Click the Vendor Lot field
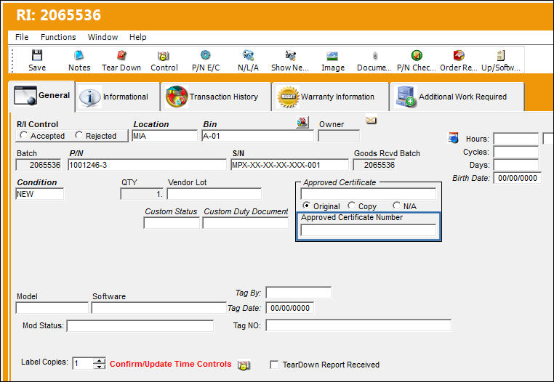This screenshot has height=382, width=554. [x=214, y=194]
